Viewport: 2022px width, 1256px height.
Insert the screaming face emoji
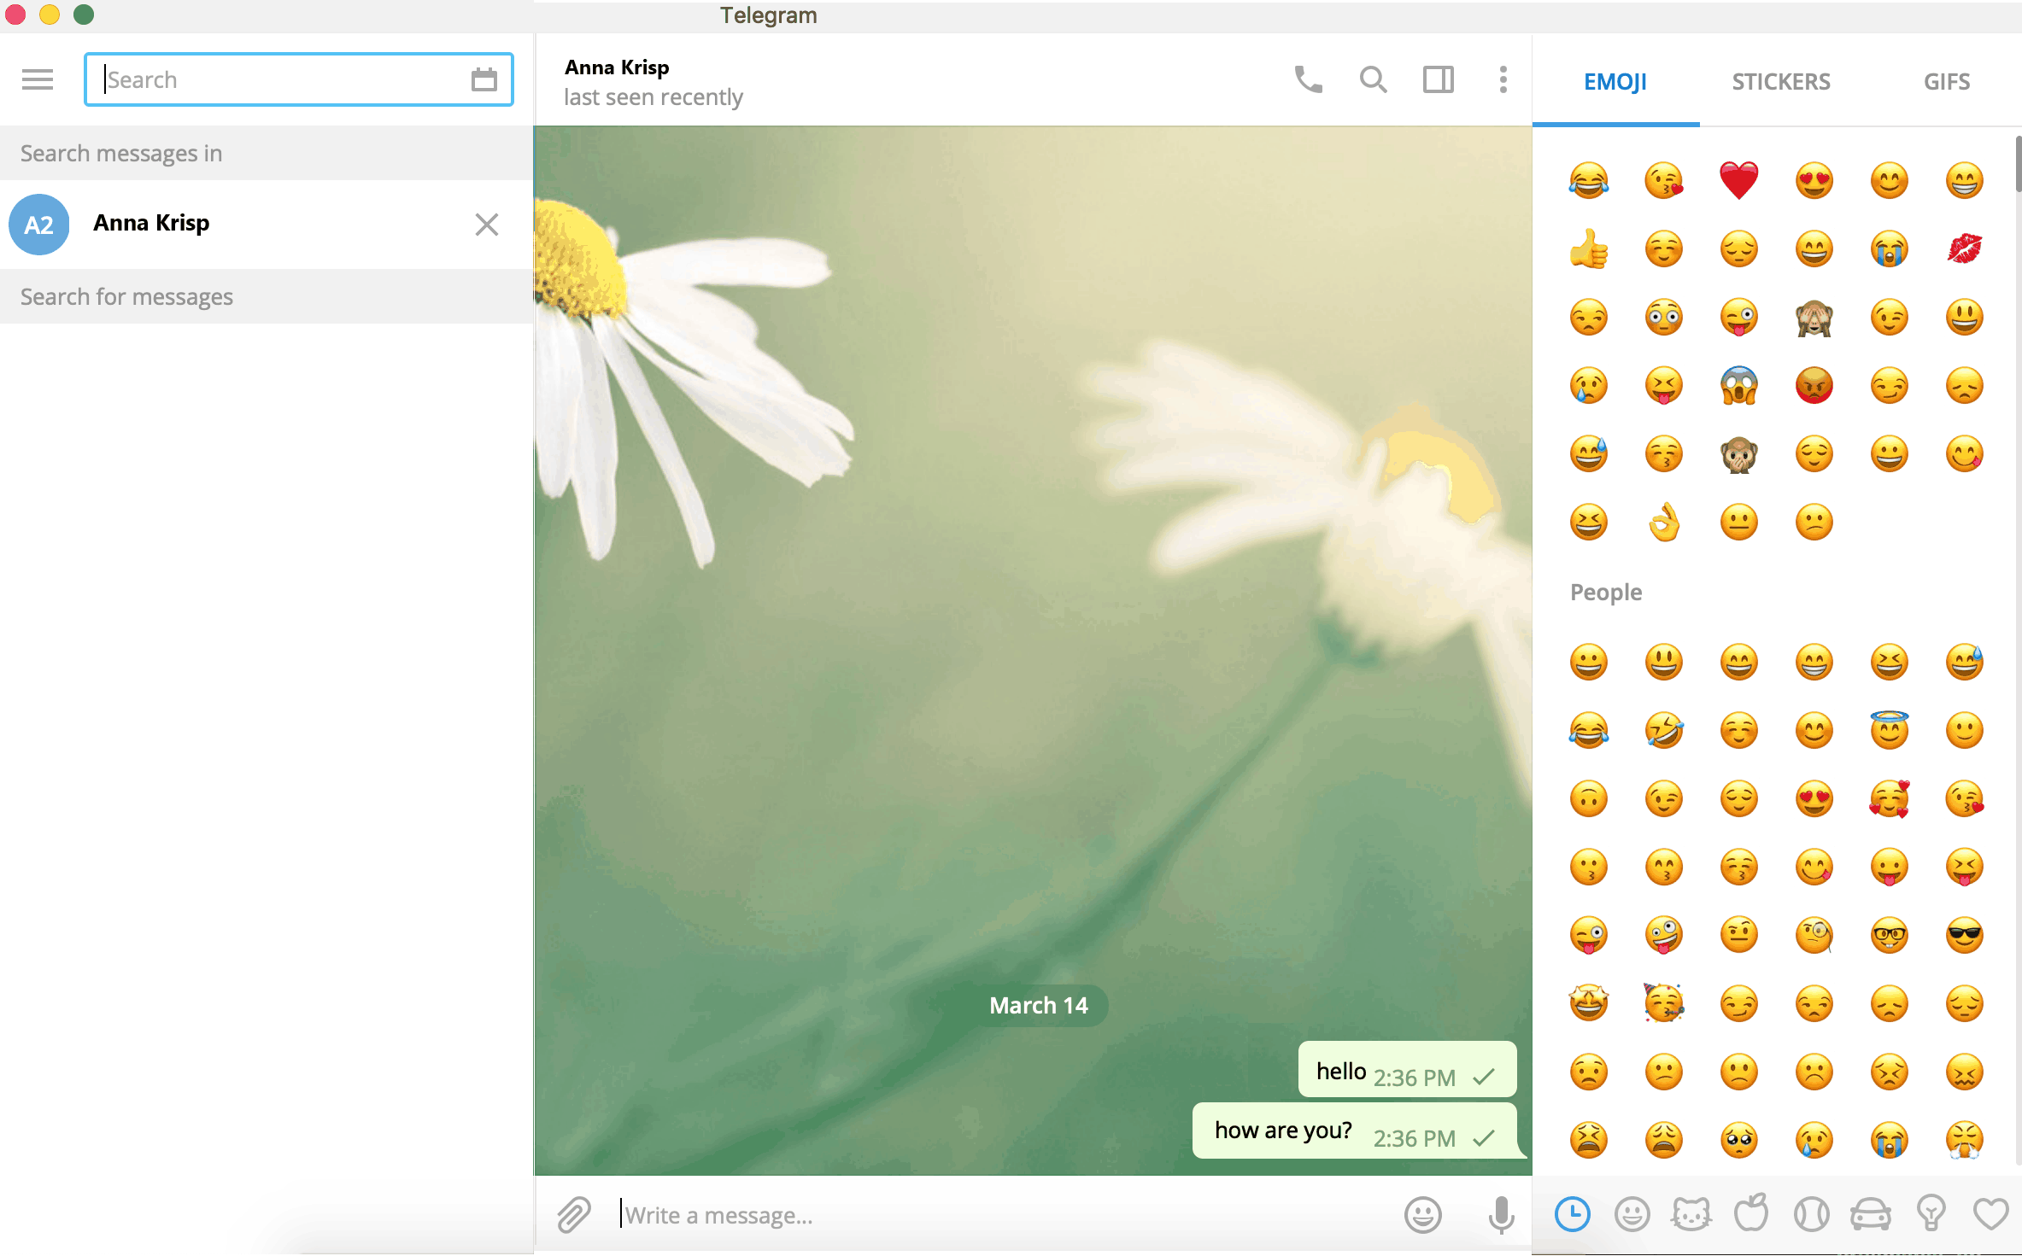click(1738, 385)
